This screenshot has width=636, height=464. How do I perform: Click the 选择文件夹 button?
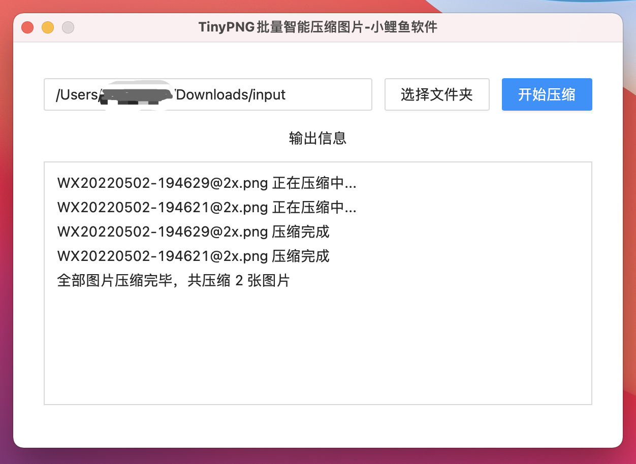coord(437,94)
